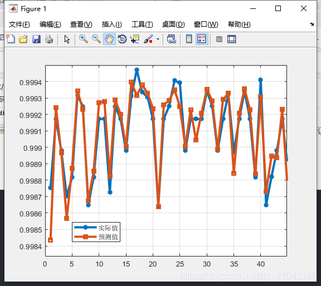This screenshot has height=286, width=321.
Task: Click the Link Plot icon
Action: pos(172,39)
